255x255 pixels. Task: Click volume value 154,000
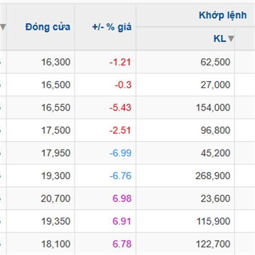(x=213, y=108)
